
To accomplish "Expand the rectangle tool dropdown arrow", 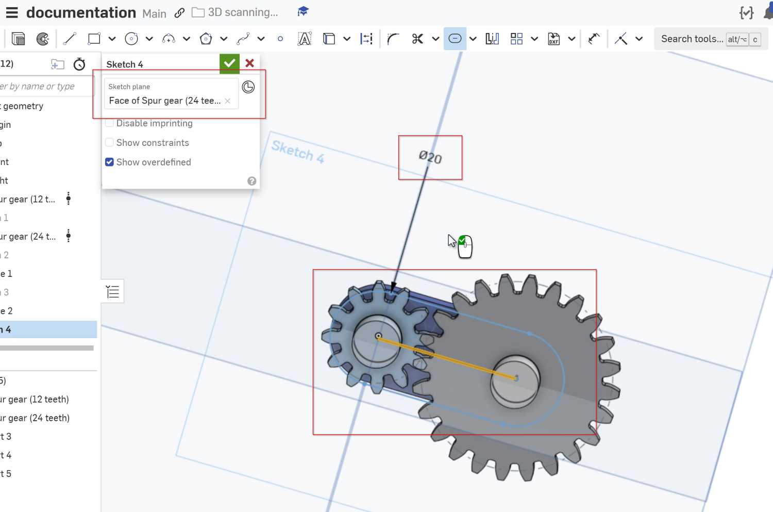I will coord(112,39).
